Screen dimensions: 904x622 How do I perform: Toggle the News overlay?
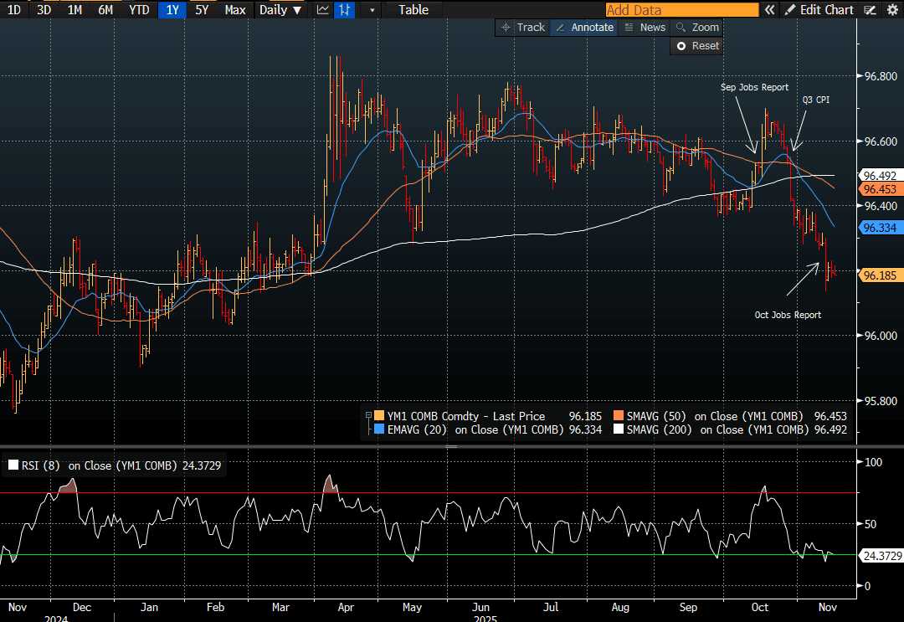coord(645,28)
